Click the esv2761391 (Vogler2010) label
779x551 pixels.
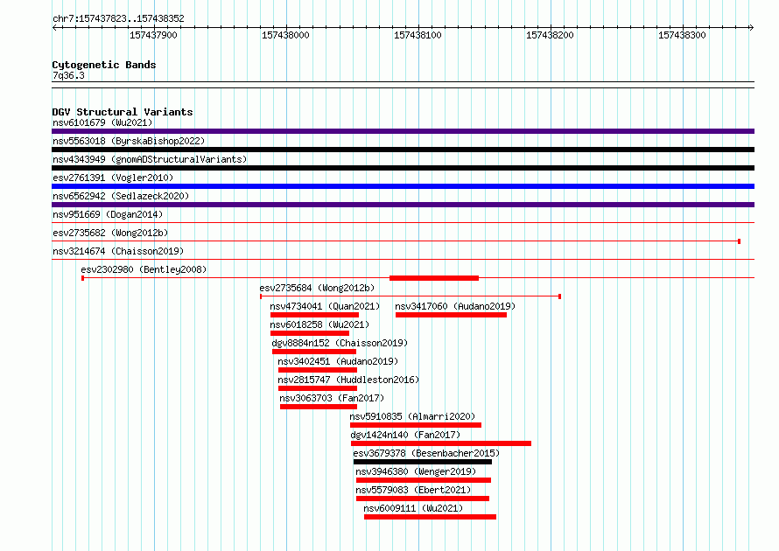pyautogui.click(x=113, y=178)
